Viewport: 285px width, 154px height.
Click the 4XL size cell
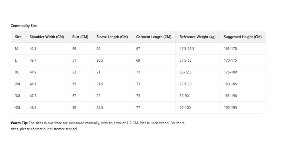click(x=18, y=108)
